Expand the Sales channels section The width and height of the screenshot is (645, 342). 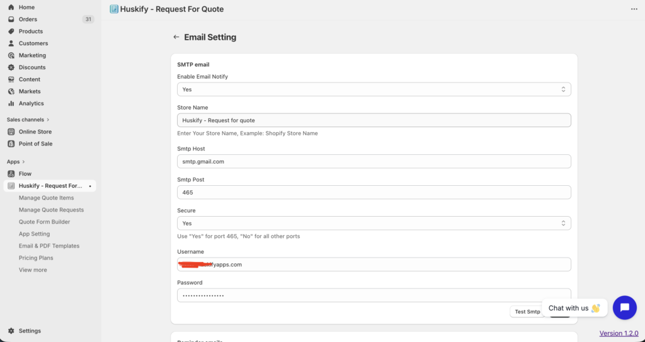48,120
